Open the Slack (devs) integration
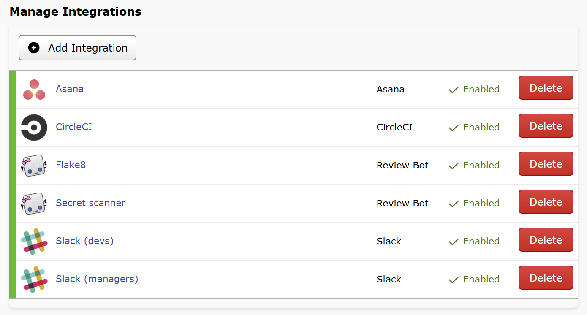 coord(84,241)
